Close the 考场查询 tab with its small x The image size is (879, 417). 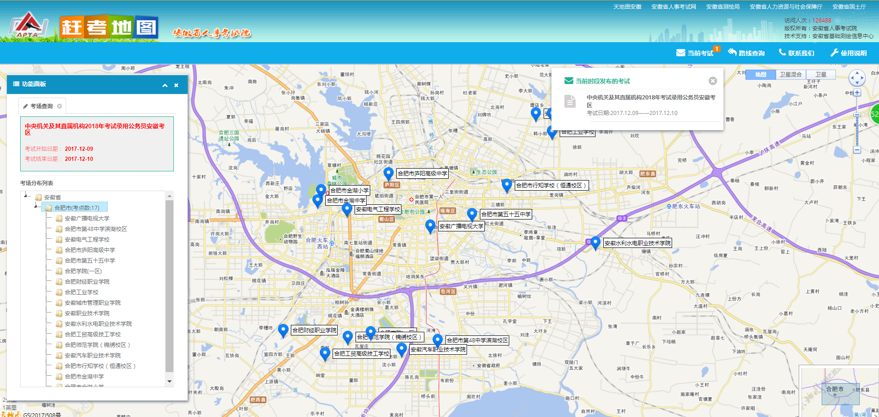[x=59, y=106]
